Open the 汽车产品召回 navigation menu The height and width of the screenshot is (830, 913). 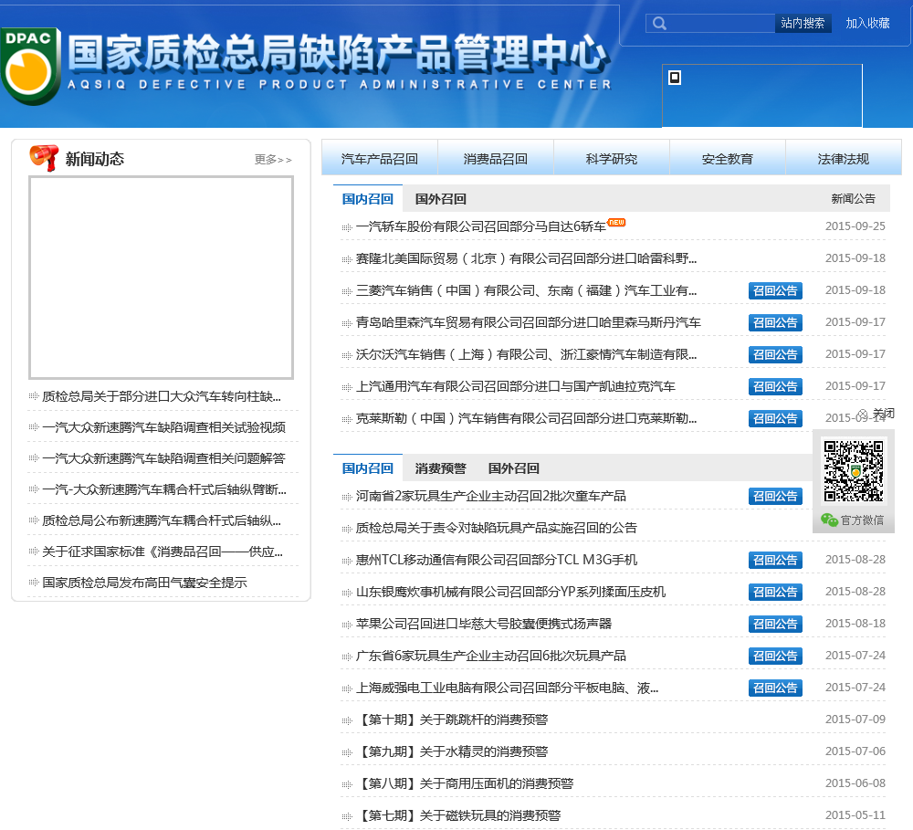pyautogui.click(x=380, y=159)
